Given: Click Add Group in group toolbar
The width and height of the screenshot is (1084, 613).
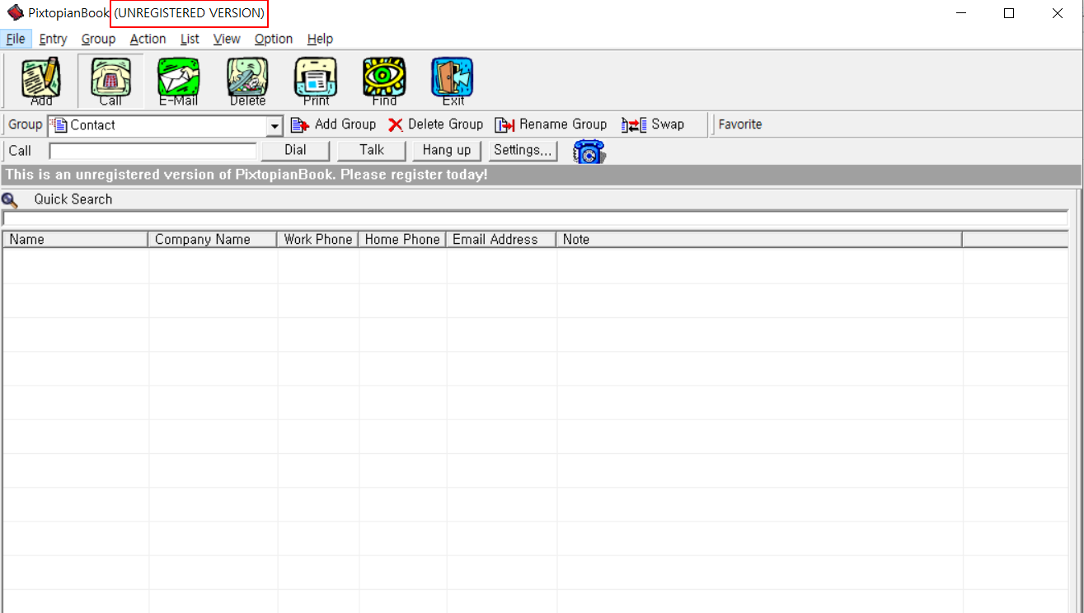Looking at the screenshot, I should click(333, 124).
